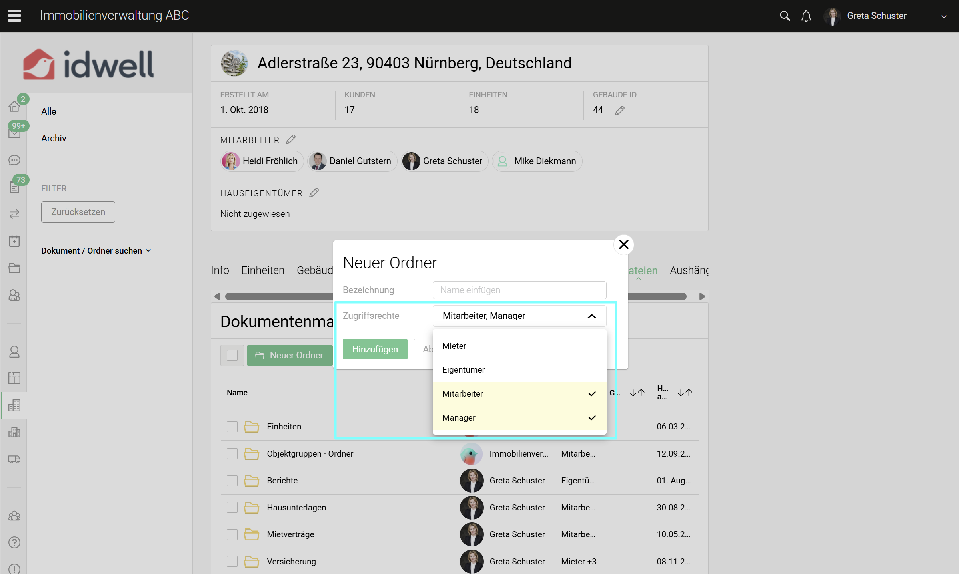The width and height of the screenshot is (959, 574).
Task: Edit Mitarbeiter list via pencil icon
Action: (x=291, y=139)
